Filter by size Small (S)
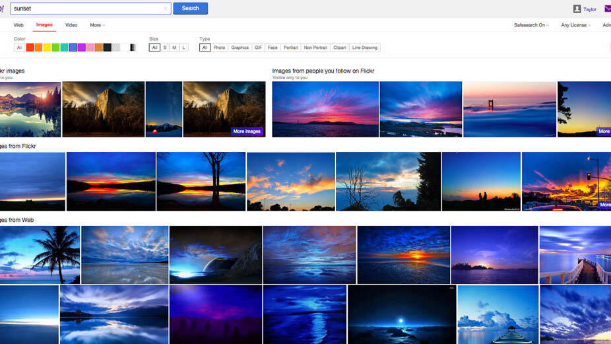Image resolution: width=611 pixels, height=344 pixels. point(165,48)
